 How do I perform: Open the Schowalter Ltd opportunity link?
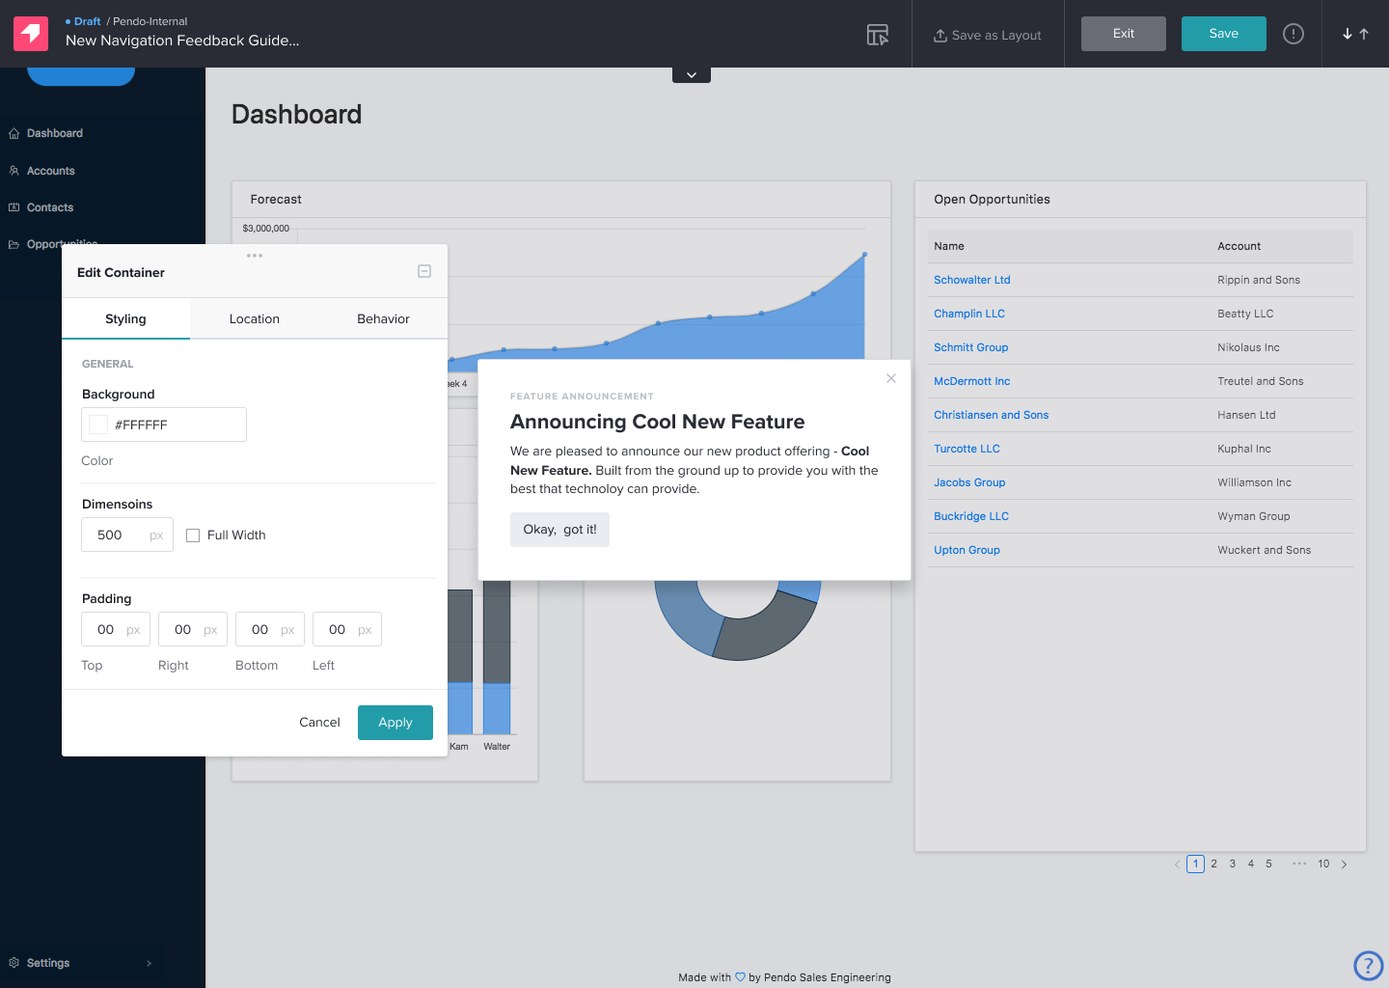point(971,279)
